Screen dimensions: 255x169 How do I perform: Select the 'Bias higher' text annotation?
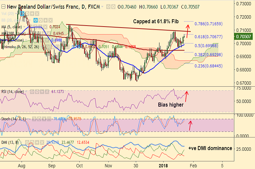pyautogui.click(x=171, y=105)
